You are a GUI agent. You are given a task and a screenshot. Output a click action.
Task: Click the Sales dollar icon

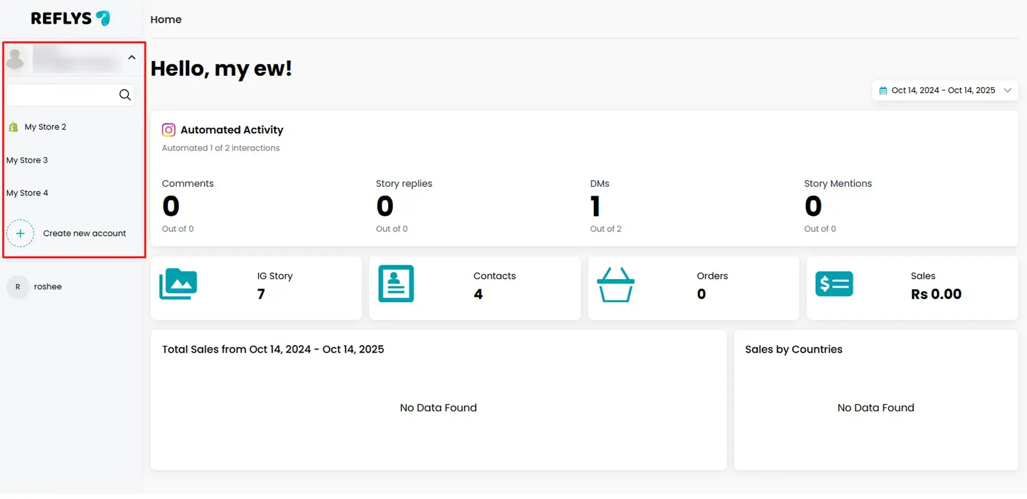pos(834,284)
